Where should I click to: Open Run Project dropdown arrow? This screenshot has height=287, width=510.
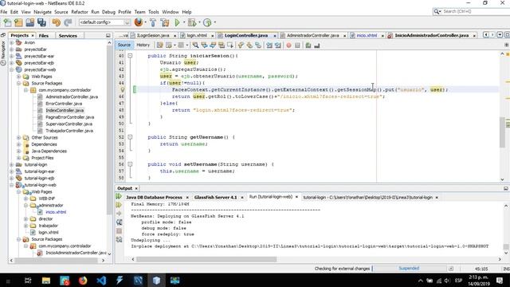pos(184,22)
